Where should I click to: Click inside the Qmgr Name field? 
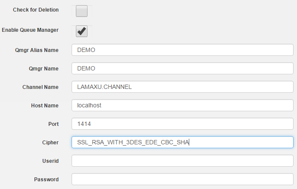coord(182,68)
